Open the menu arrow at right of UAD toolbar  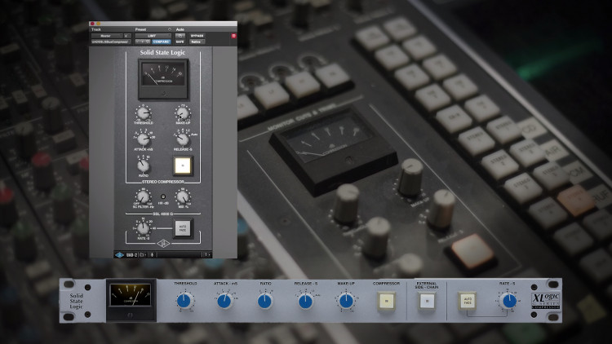(x=207, y=254)
